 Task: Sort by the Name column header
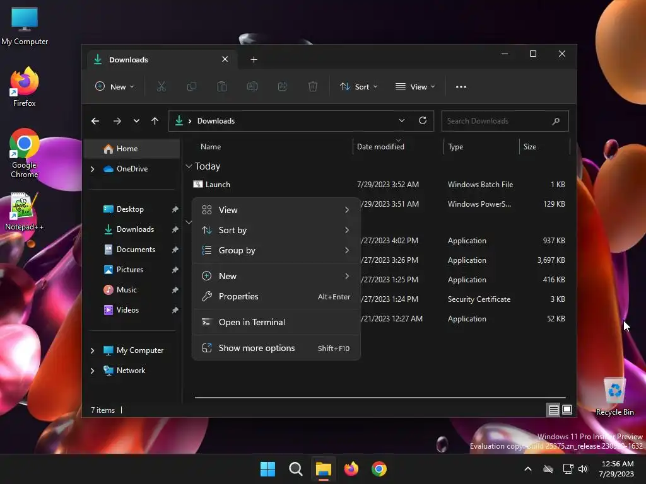pos(211,146)
